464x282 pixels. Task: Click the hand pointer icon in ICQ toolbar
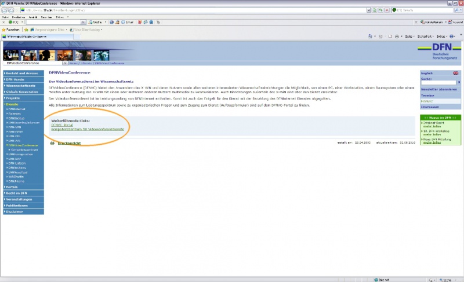[x=158, y=22]
